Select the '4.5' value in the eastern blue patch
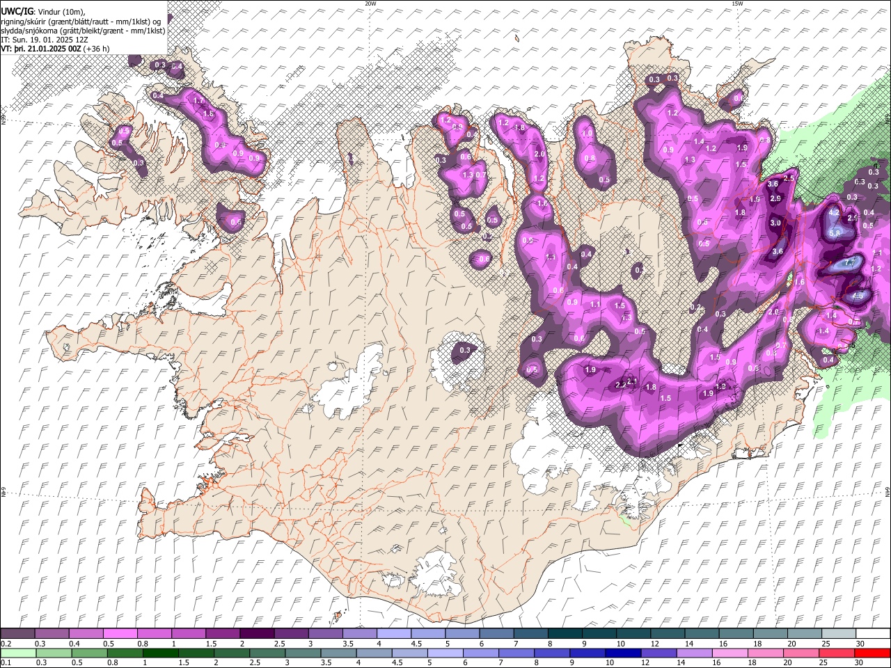 [858, 296]
